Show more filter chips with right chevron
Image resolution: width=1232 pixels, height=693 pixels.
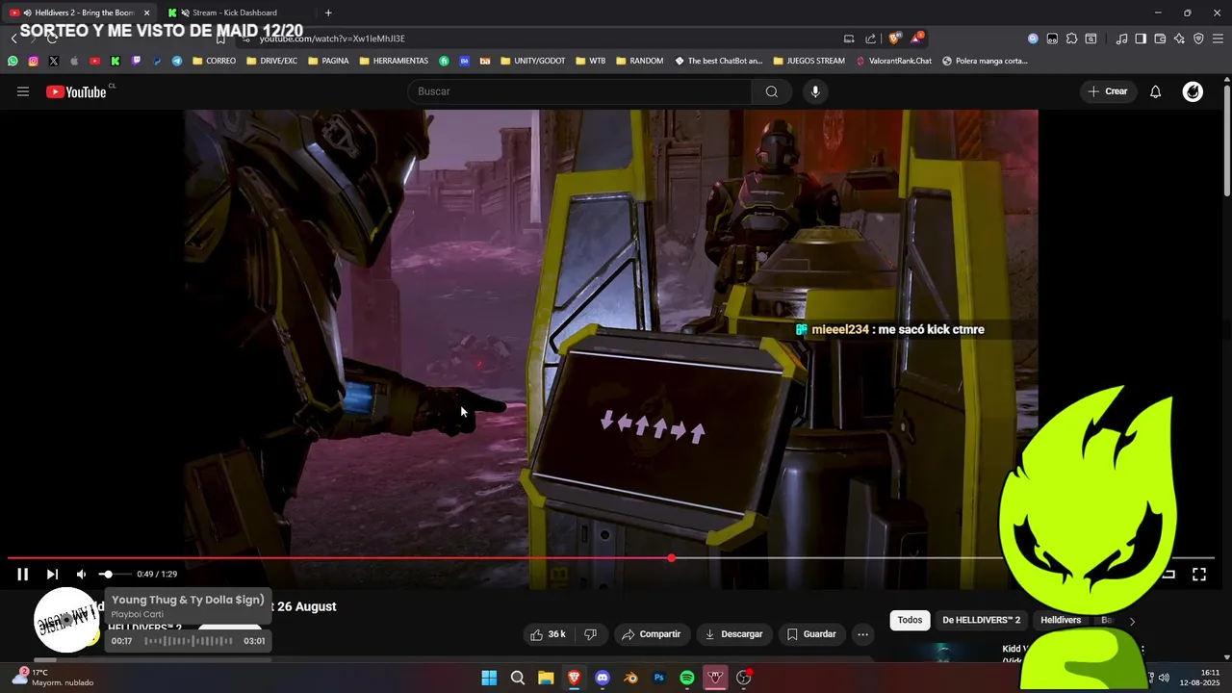tap(1132, 621)
